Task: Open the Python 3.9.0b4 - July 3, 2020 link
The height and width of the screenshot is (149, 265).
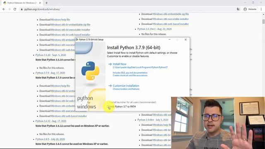Action: pos(153,120)
